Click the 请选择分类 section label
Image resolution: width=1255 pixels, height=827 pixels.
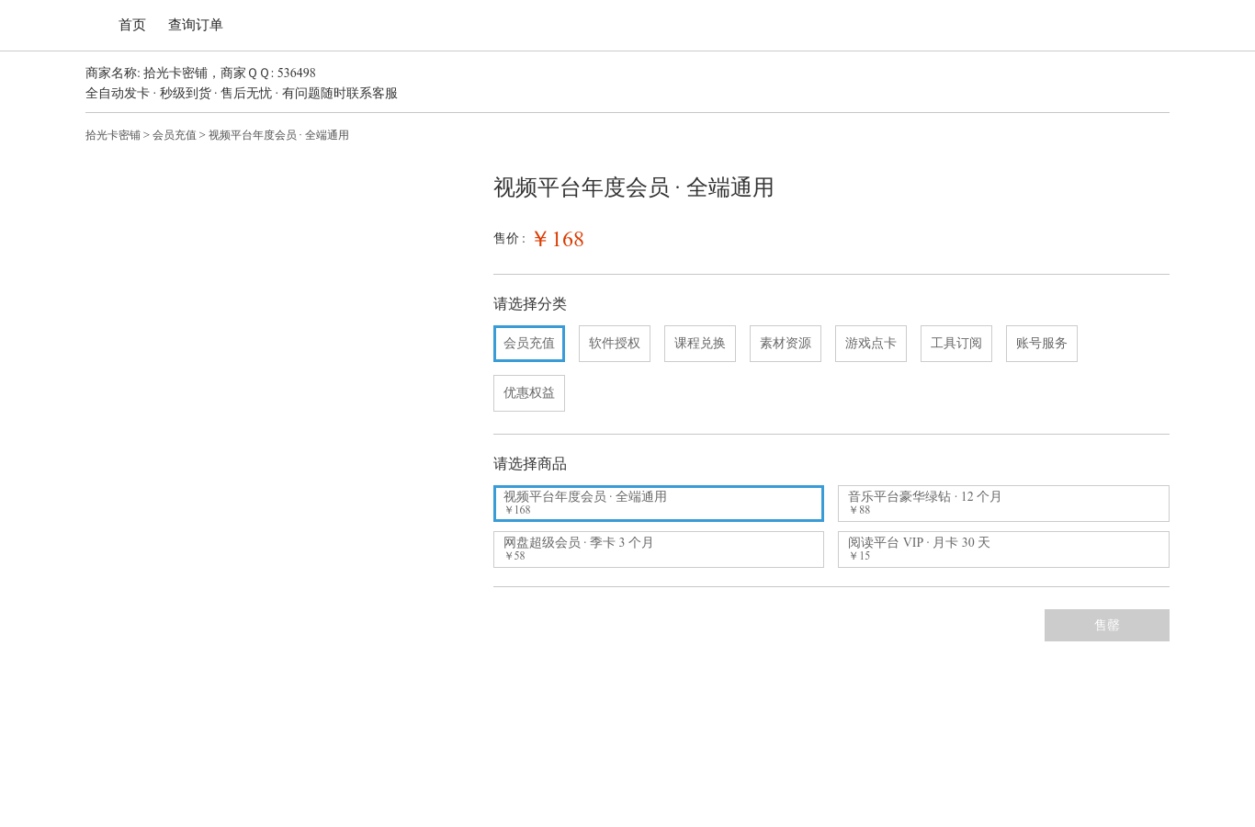(x=530, y=304)
